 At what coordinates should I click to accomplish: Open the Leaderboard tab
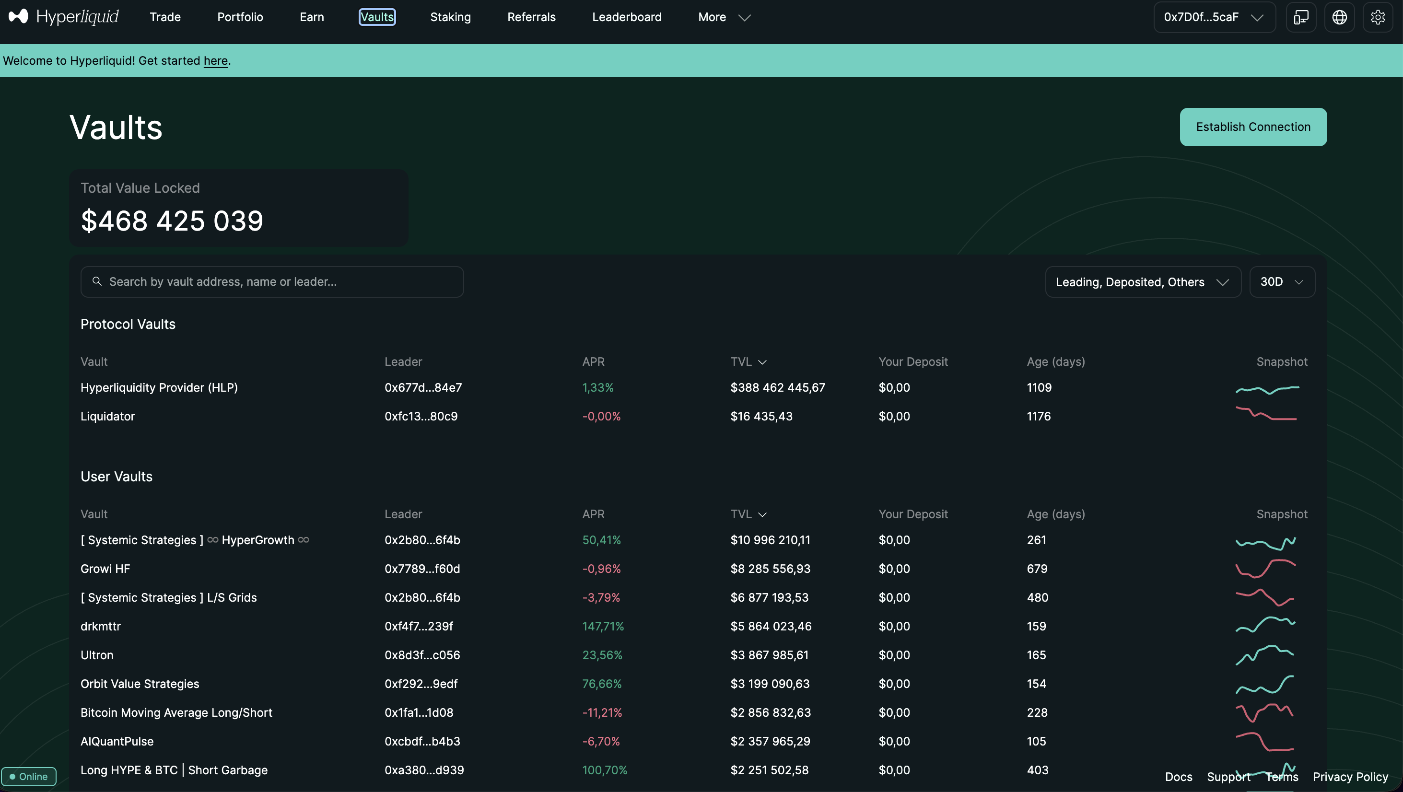(x=626, y=17)
